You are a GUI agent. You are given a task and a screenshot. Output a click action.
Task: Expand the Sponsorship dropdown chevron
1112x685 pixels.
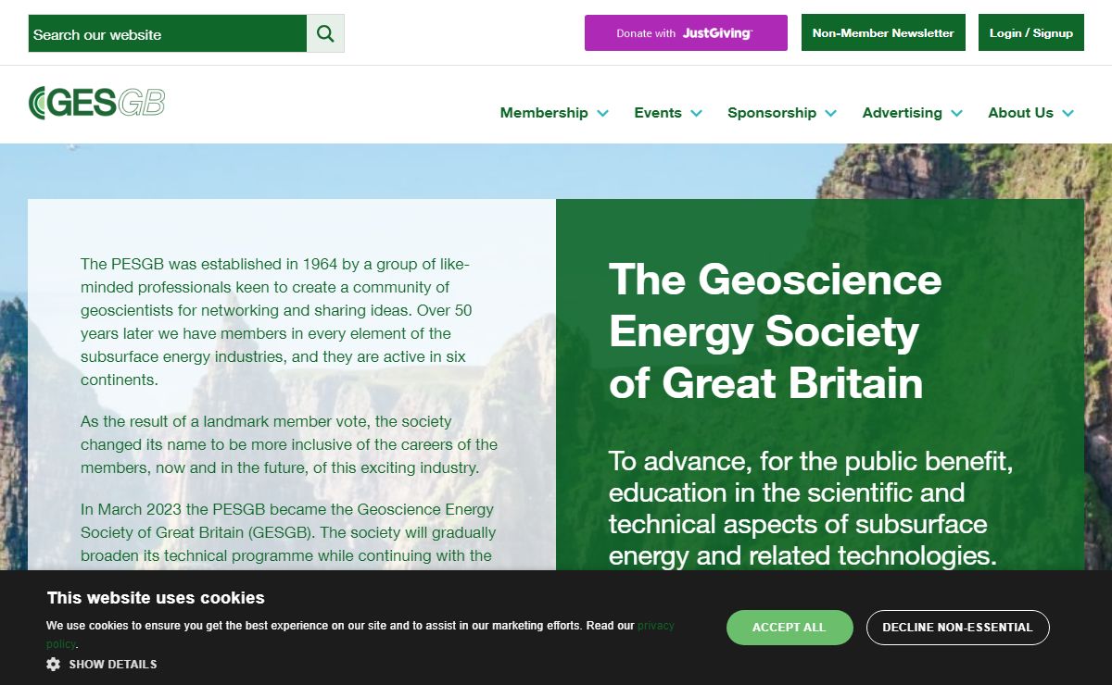point(831,113)
